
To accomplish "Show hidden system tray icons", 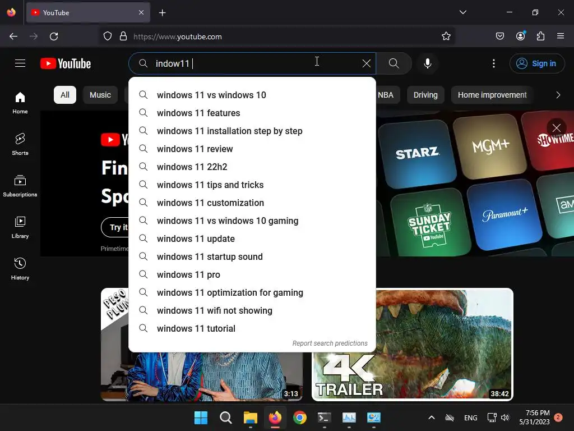I will point(432,418).
